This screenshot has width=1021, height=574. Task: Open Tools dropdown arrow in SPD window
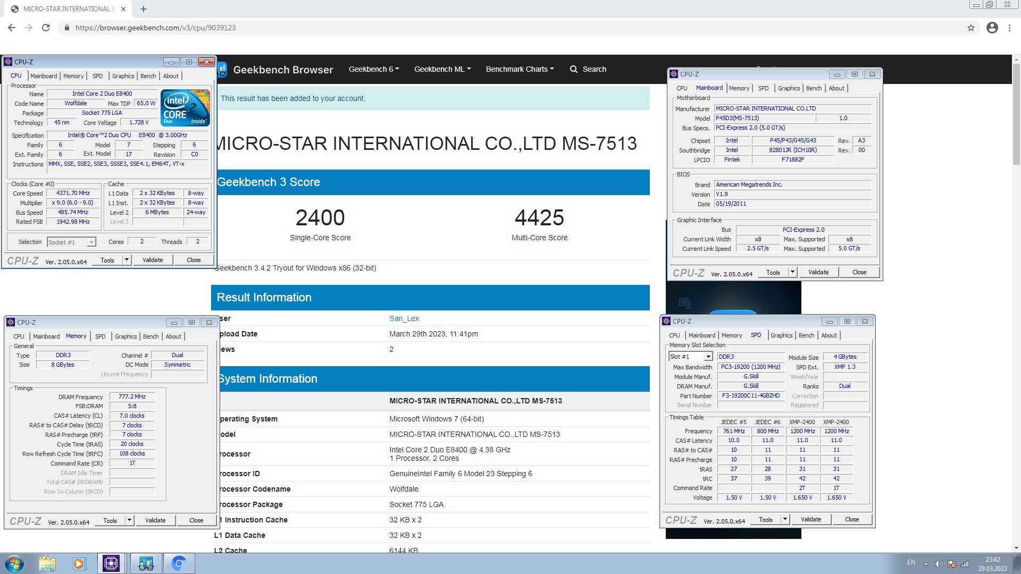[x=785, y=519]
